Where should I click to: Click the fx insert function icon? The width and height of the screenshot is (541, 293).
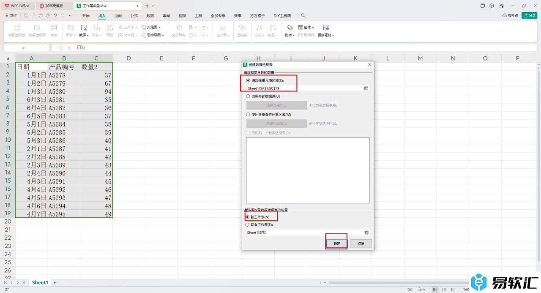point(69,48)
